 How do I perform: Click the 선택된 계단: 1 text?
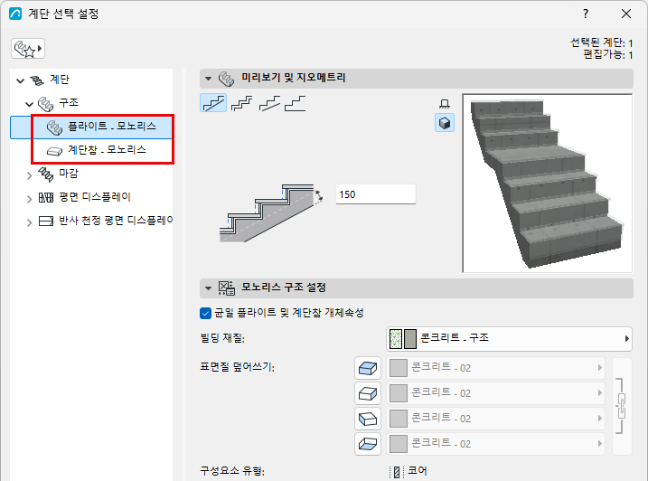602,42
